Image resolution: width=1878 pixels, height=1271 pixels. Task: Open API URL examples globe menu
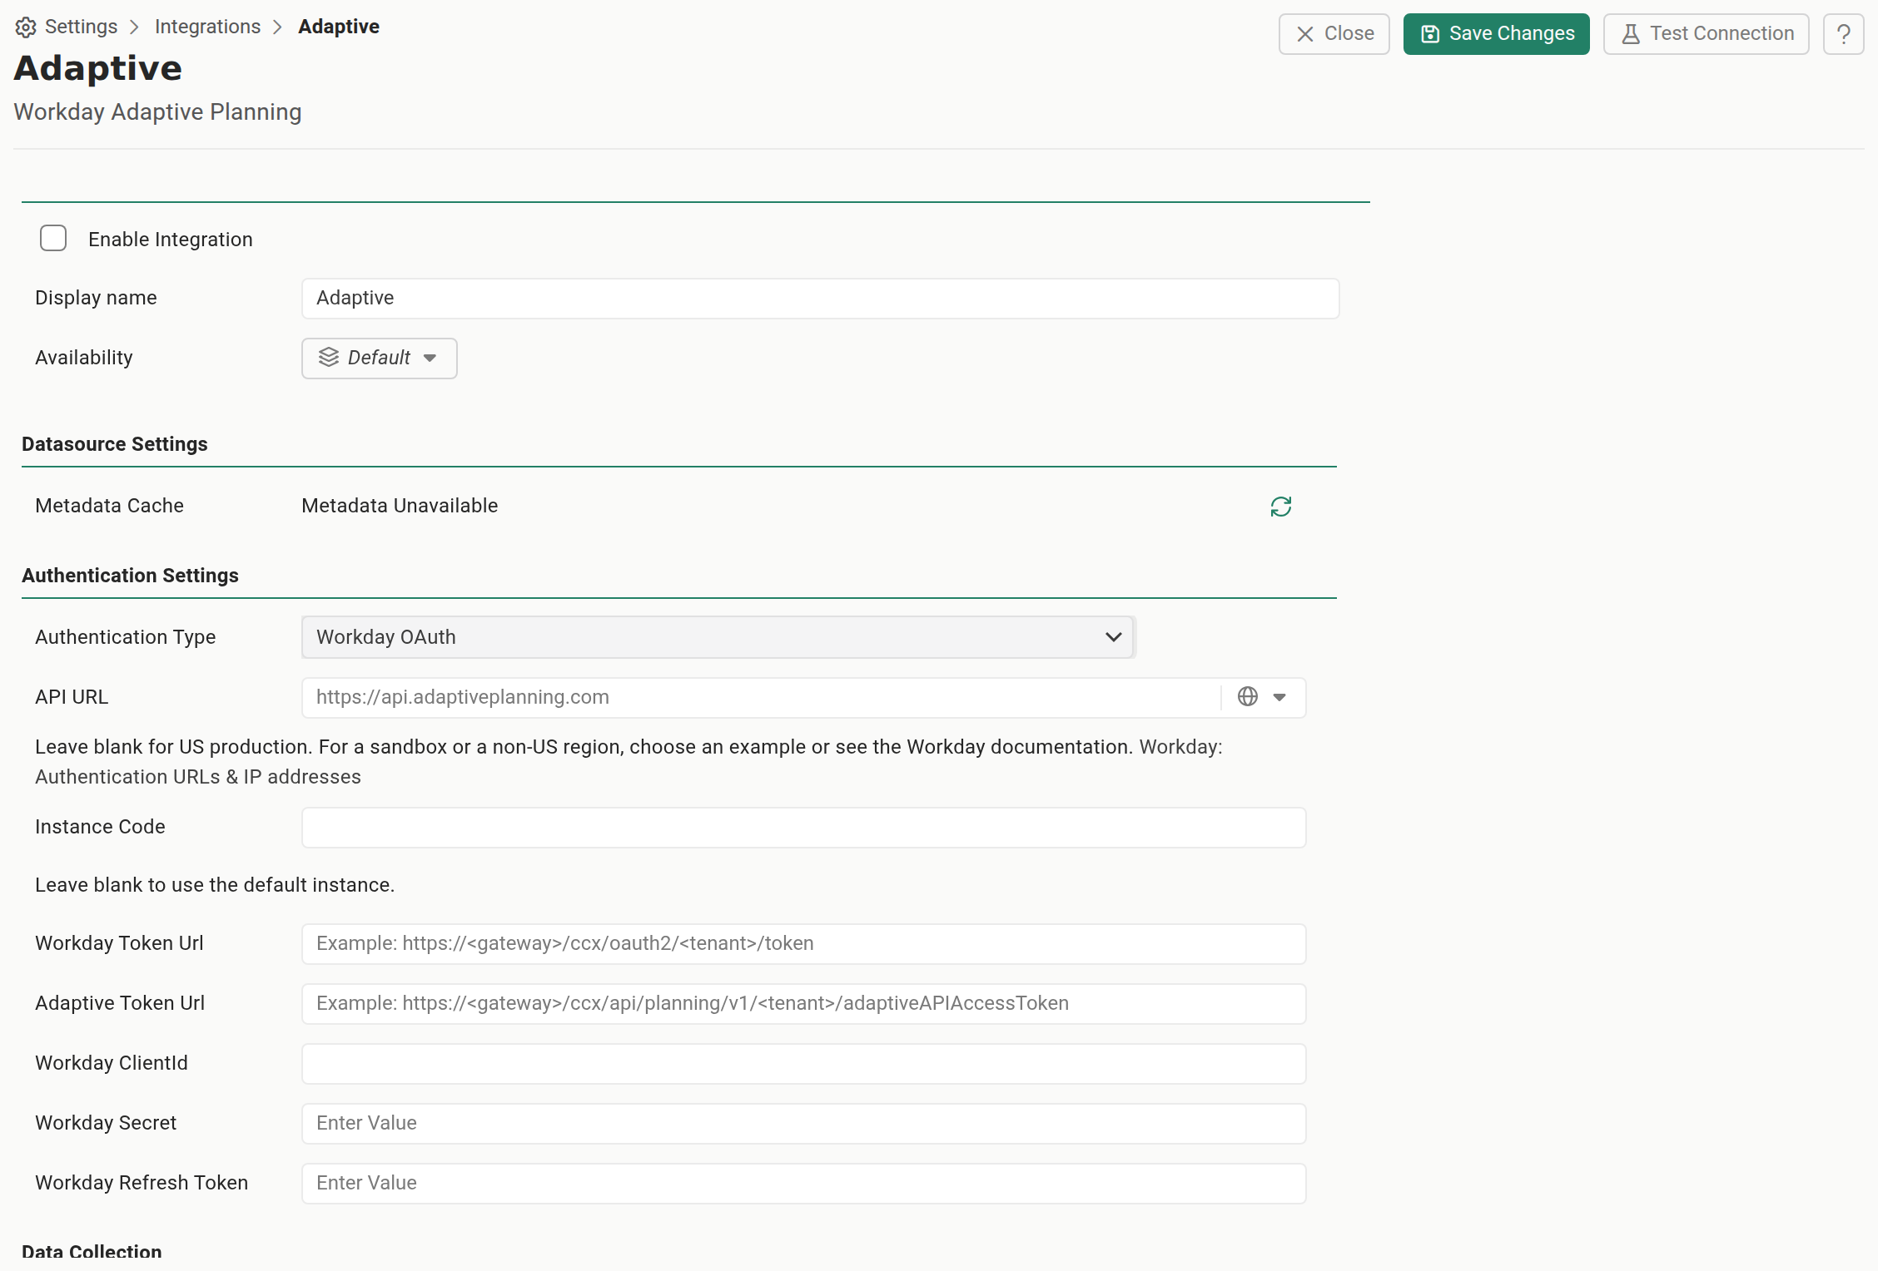(1262, 697)
